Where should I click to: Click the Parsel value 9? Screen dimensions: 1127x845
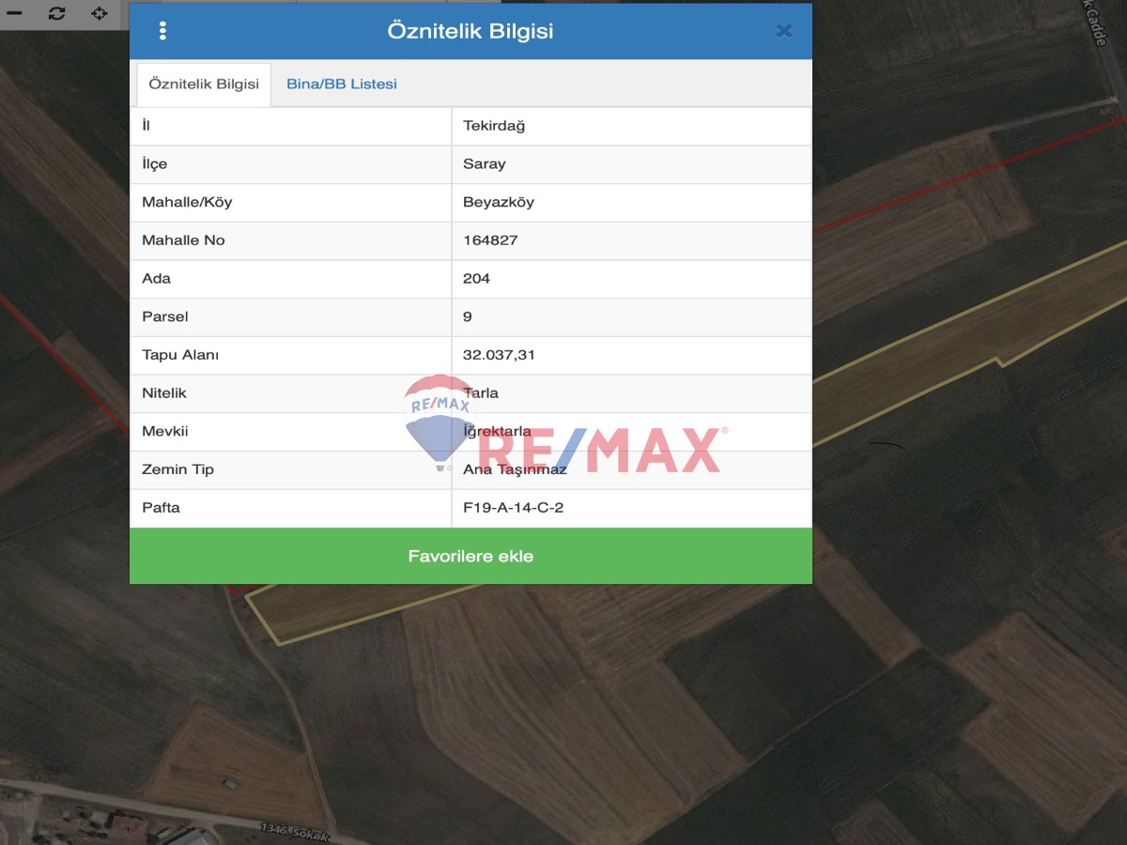click(468, 316)
